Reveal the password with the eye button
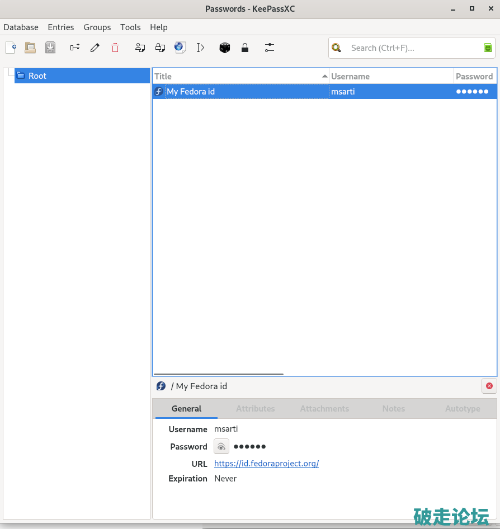The width and height of the screenshot is (500, 529). coord(221,446)
